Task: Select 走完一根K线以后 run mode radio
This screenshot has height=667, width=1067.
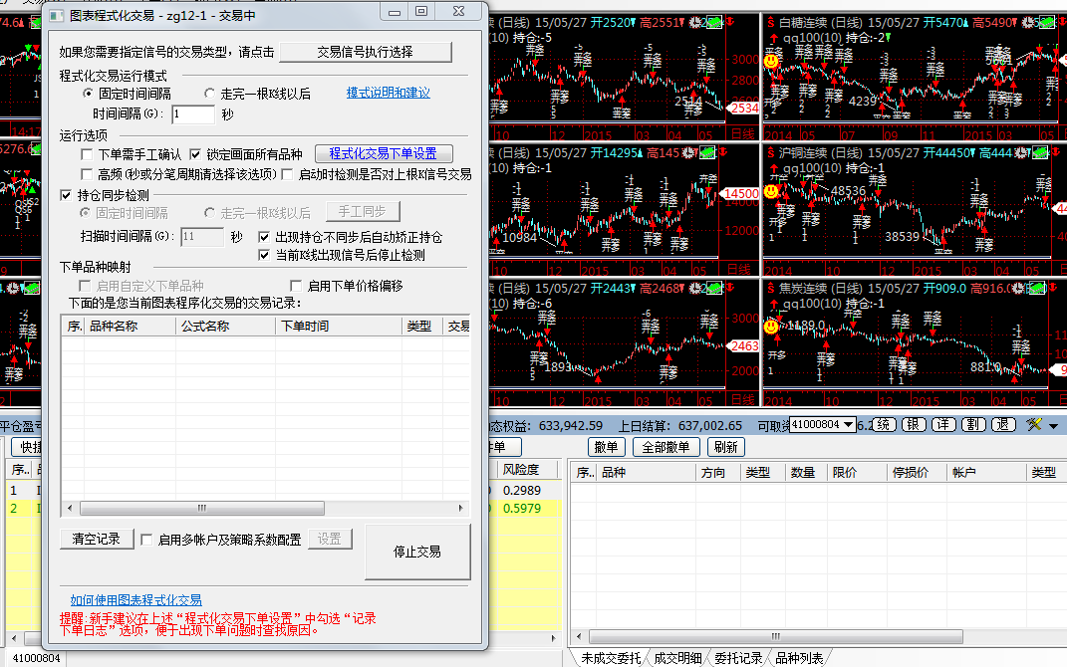Action: (x=209, y=94)
